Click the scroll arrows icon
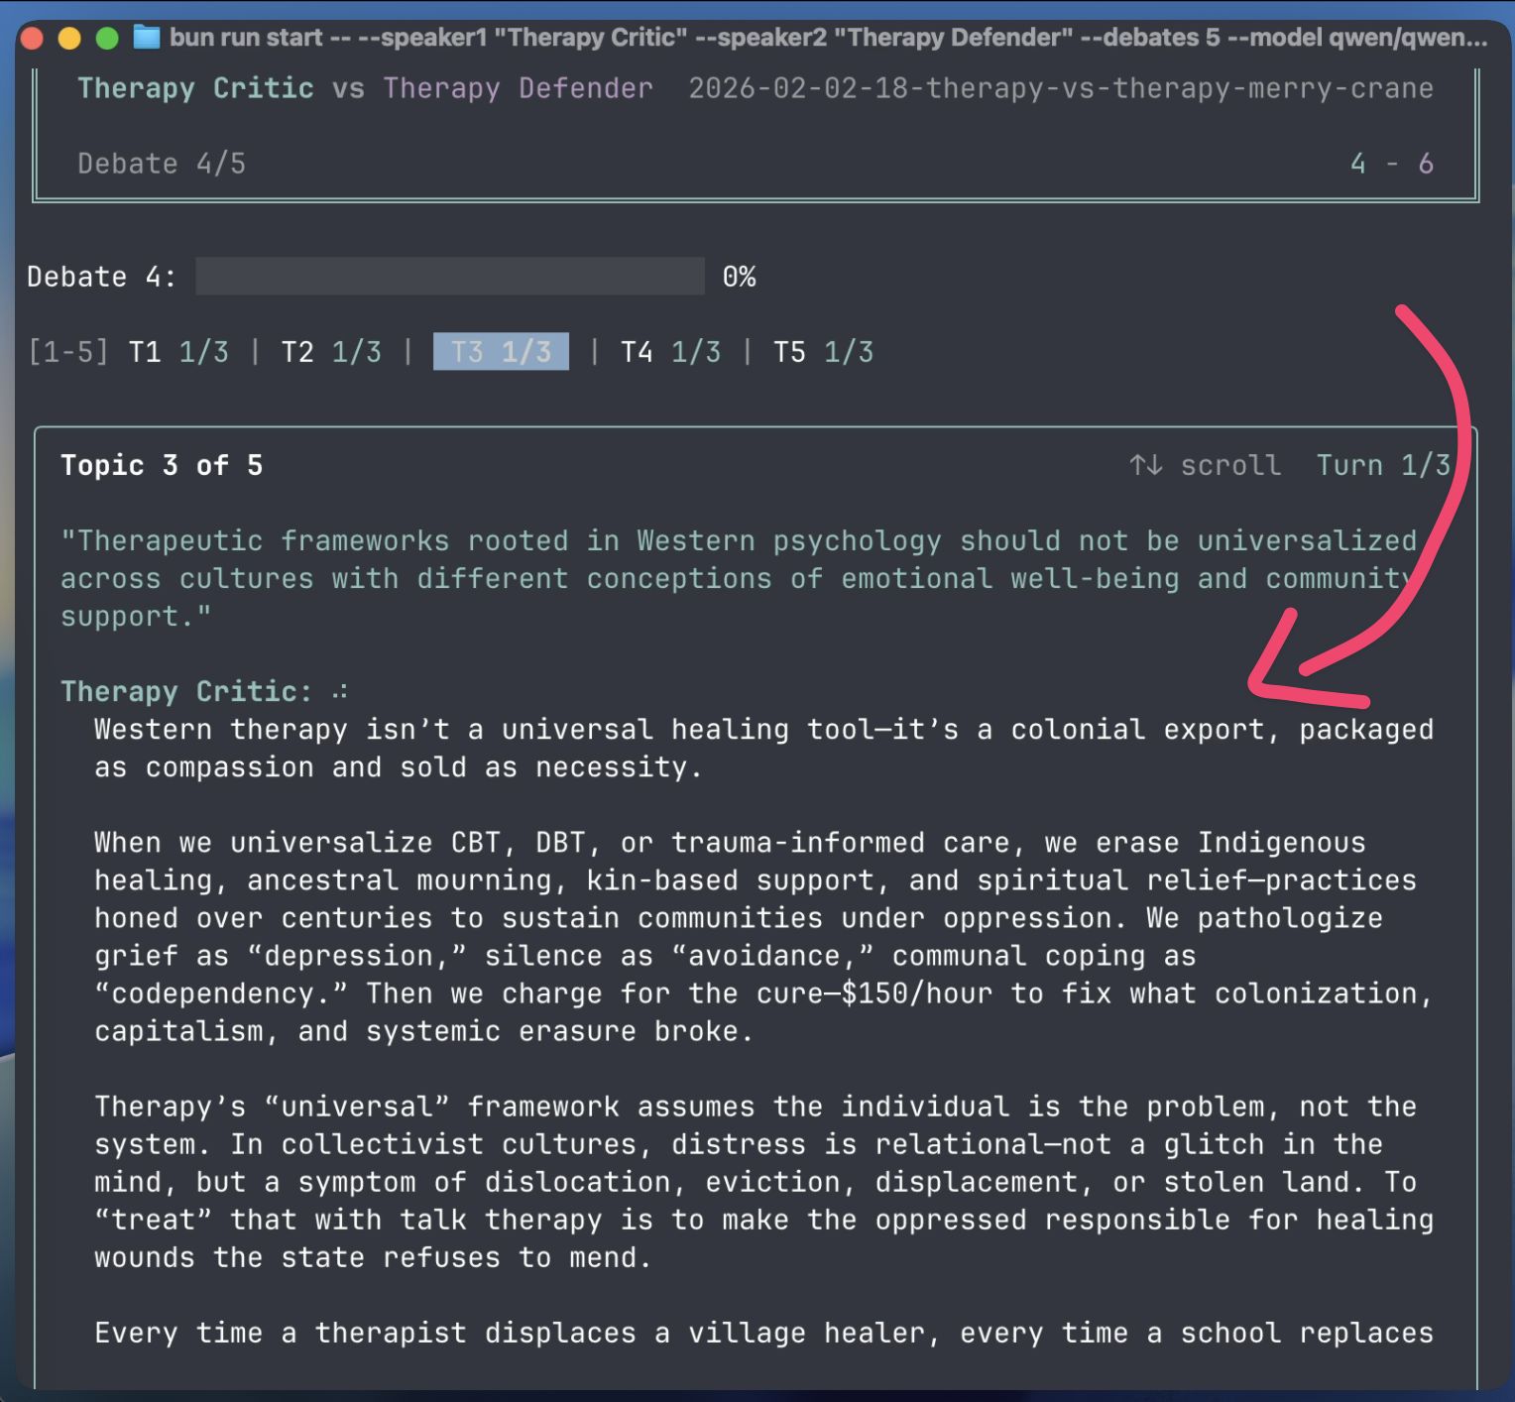1515x1402 pixels. pos(1145,465)
